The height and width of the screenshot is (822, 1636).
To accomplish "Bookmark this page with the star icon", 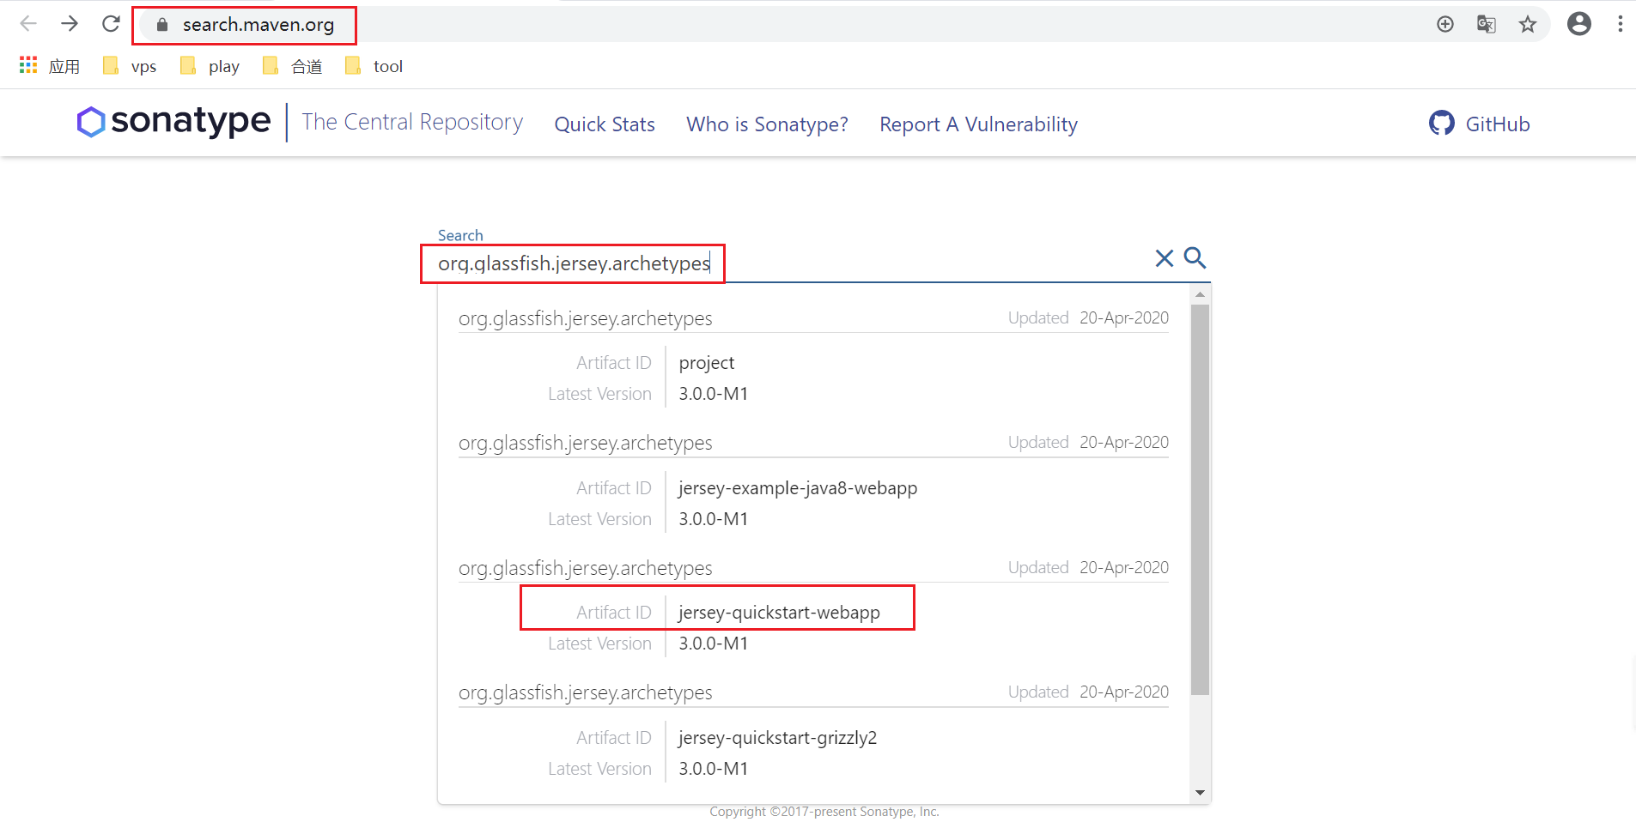I will (1528, 24).
